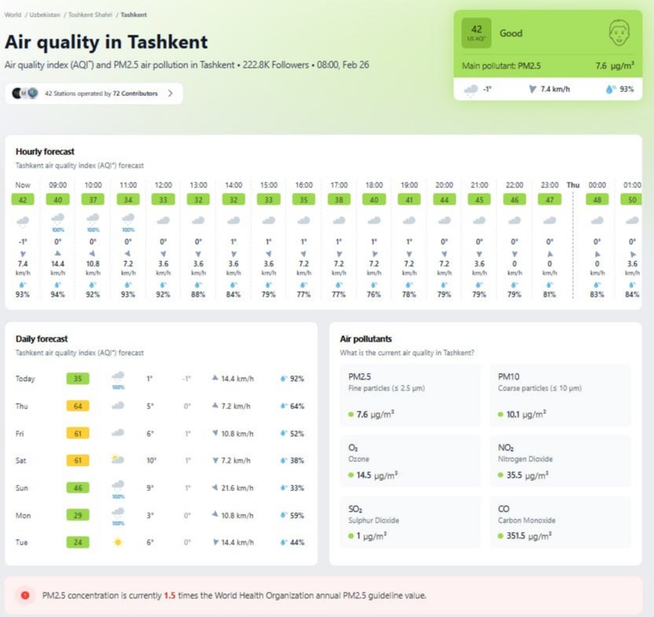Click the sunny weather icon for Tue
The image size is (654, 617).
click(118, 542)
